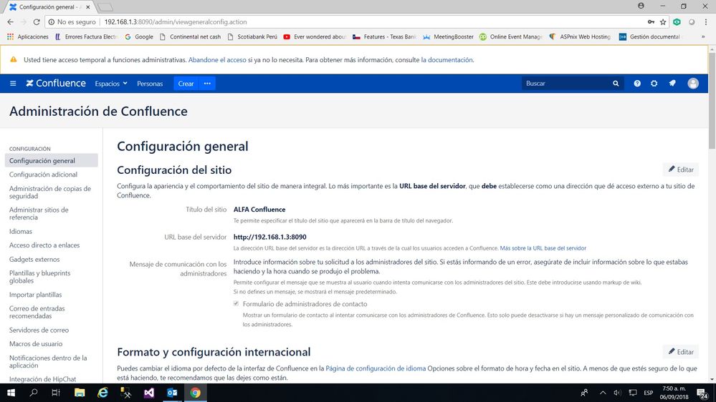Open Administración de copias de seguridad
Screen dimensions: 716x402
pos(50,192)
